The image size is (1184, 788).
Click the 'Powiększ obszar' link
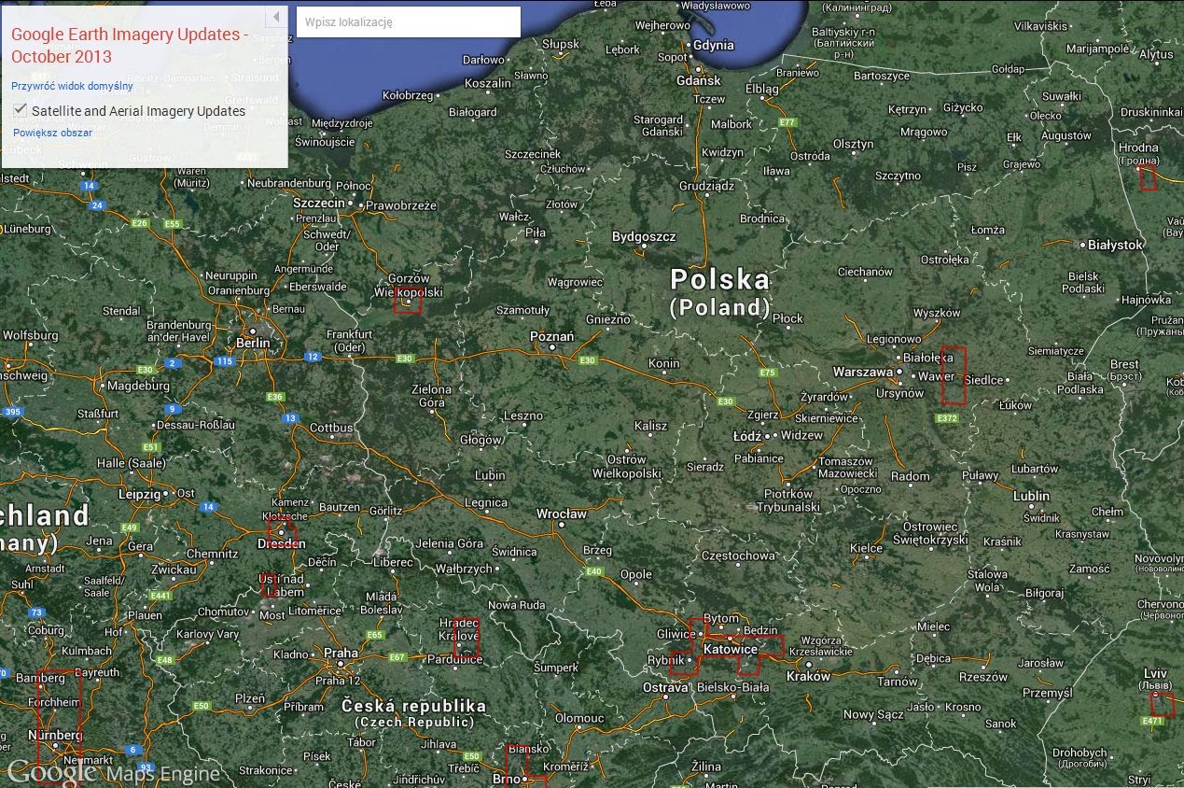[52, 133]
